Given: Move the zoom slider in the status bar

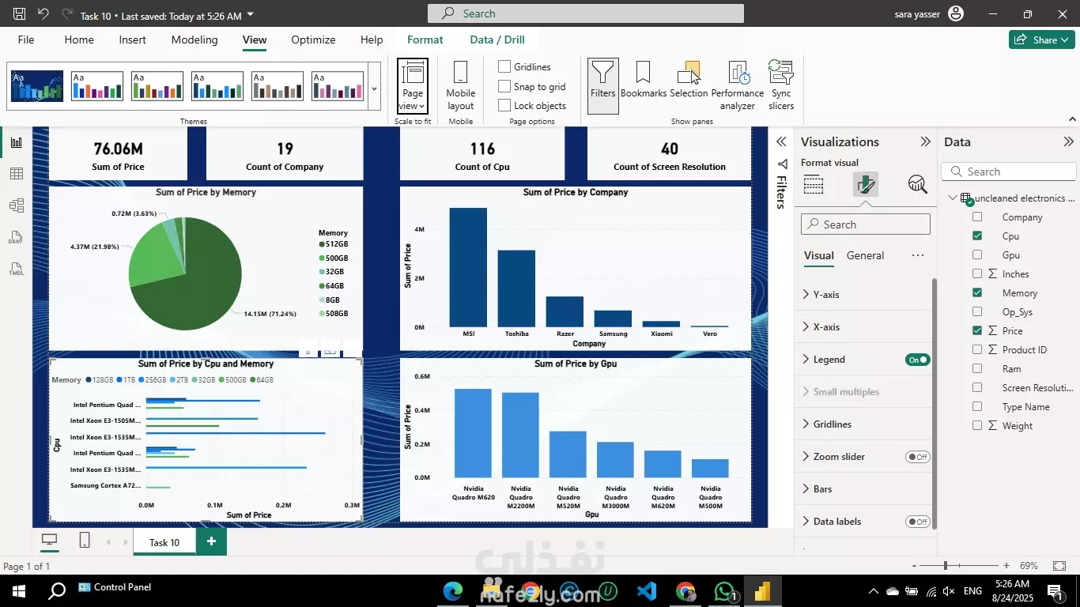Looking at the screenshot, I should point(945,566).
